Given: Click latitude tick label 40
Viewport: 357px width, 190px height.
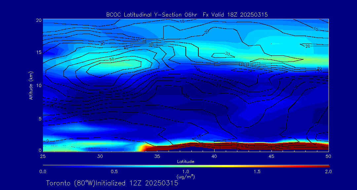Looking at the screenshot, I should (x=214, y=156).
